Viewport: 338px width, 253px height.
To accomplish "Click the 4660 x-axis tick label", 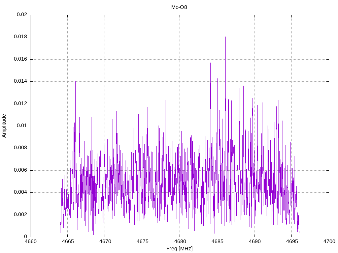I will pyautogui.click(x=30, y=241).
